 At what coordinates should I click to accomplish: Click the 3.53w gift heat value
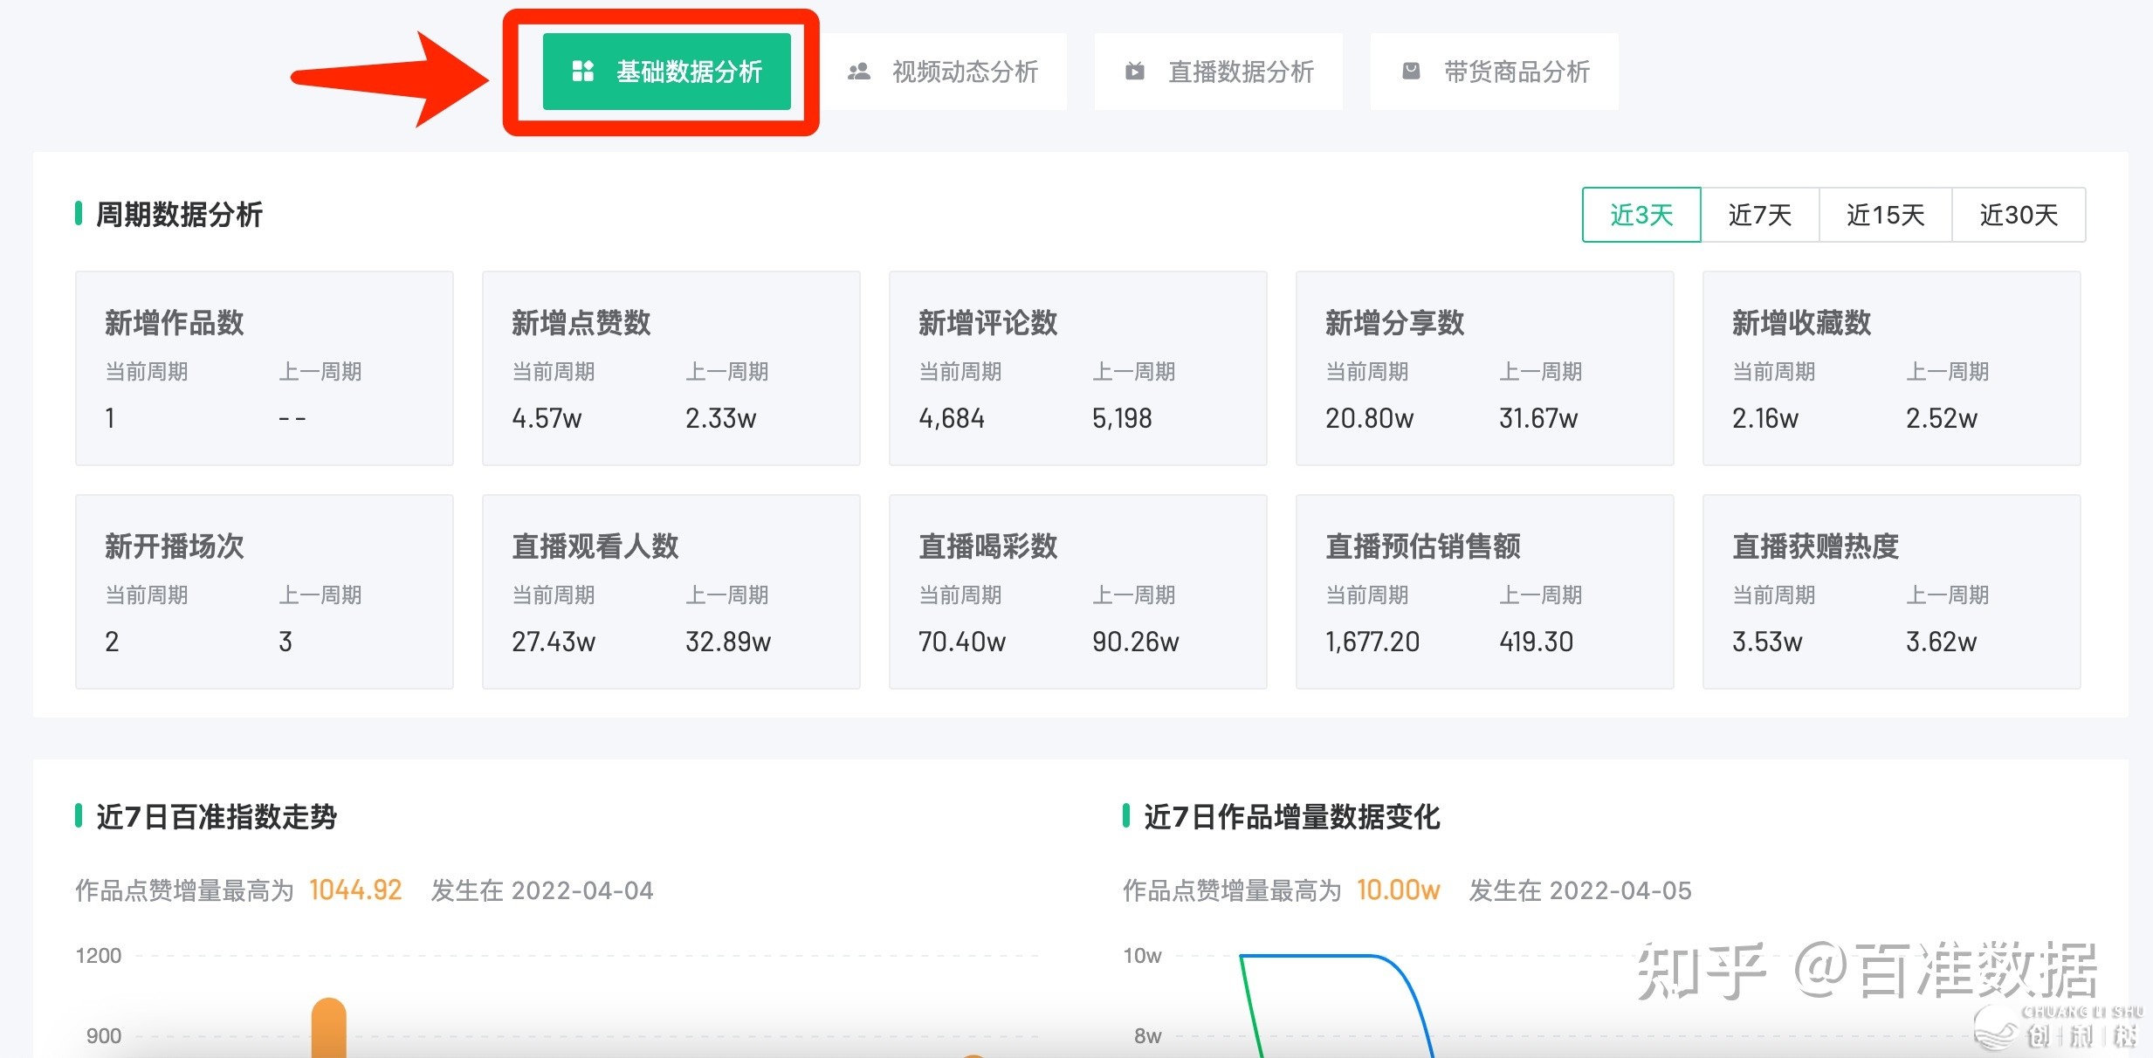(x=1767, y=642)
